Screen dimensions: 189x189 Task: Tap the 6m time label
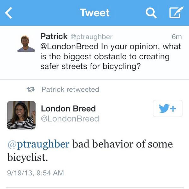click(x=177, y=37)
